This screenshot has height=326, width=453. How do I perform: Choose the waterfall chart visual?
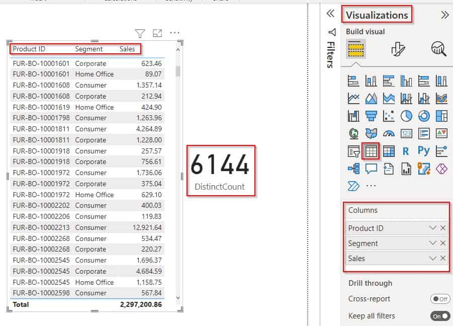pyautogui.click(x=353, y=116)
